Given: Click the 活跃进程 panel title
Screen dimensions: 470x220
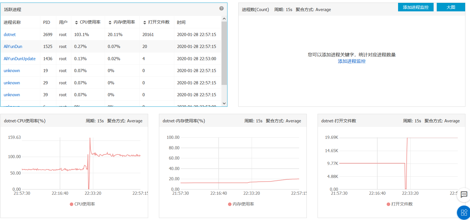Looking at the screenshot, I should [13, 10].
